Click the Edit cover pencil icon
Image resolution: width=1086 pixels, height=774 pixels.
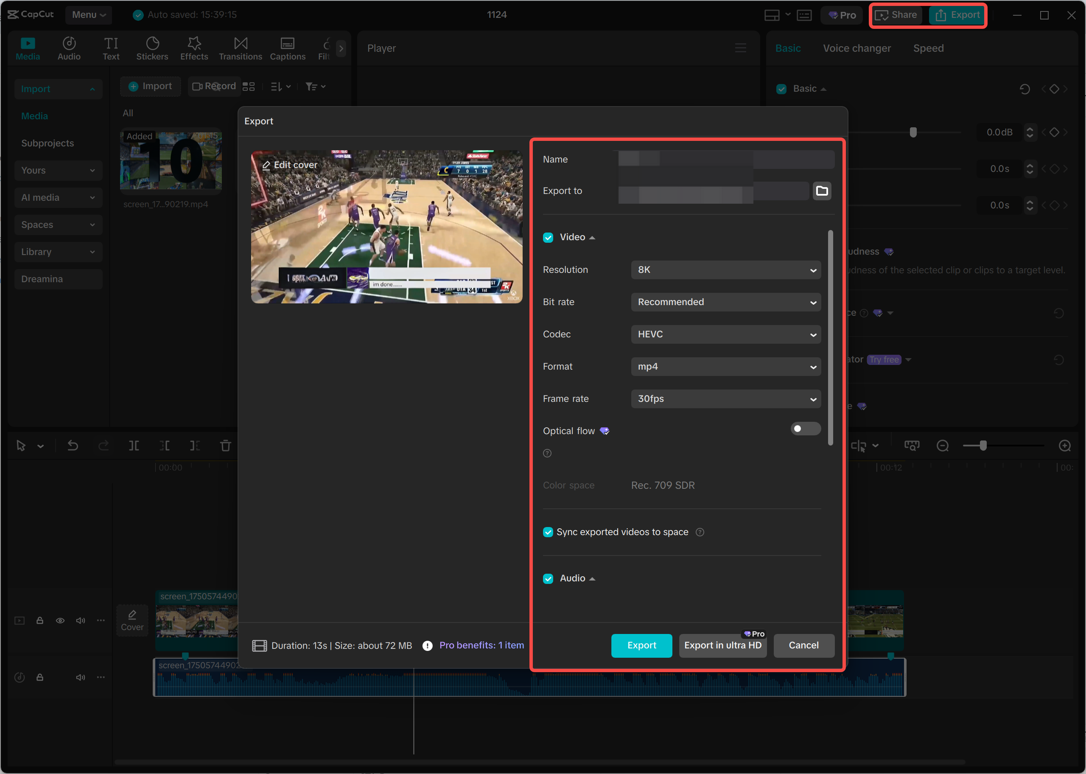(x=267, y=164)
